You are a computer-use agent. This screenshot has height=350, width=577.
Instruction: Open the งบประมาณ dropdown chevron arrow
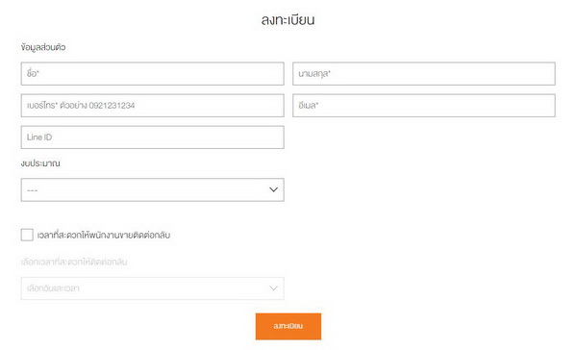pos(273,189)
